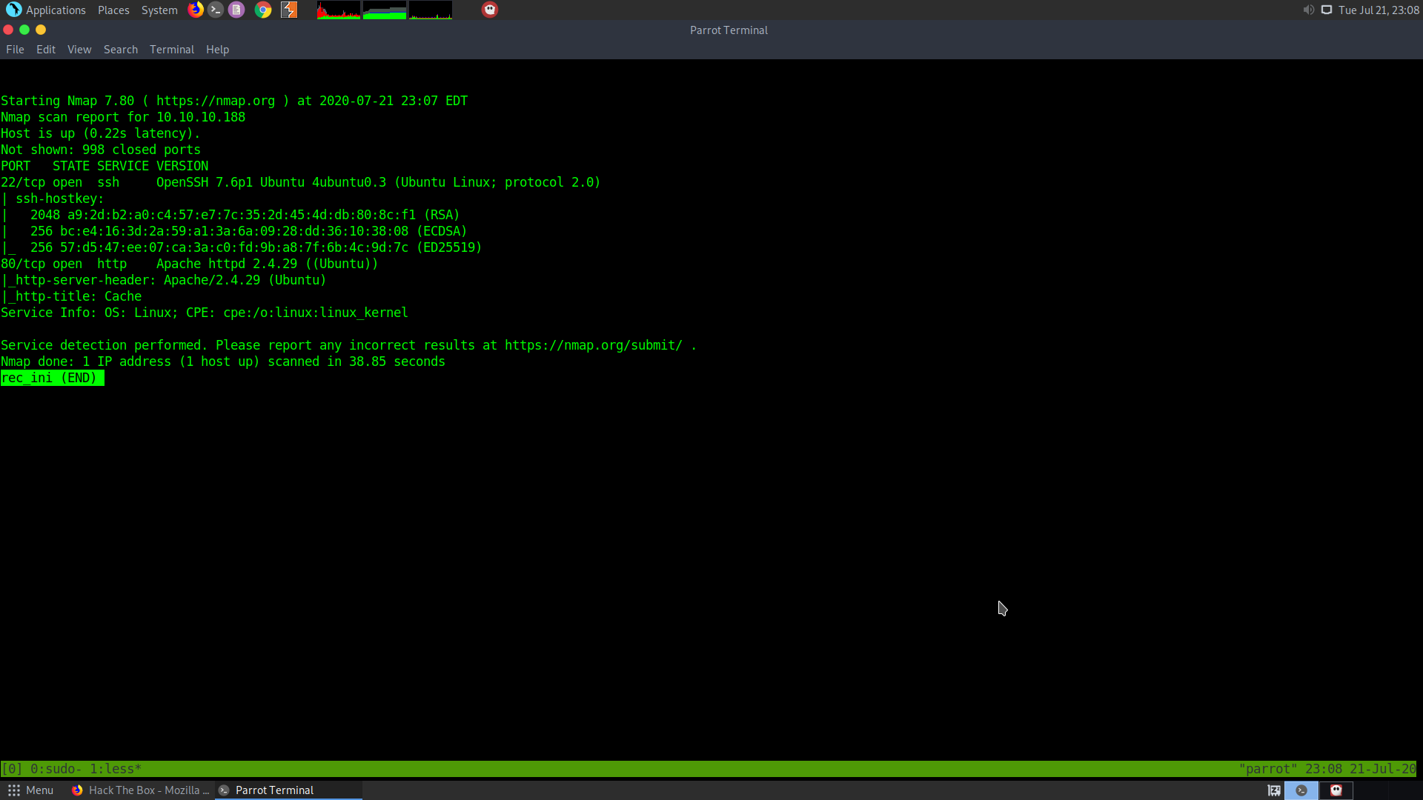Click the volume speaker icon in the system tray
The width and height of the screenshot is (1423, 800).
coord(1308,10)
